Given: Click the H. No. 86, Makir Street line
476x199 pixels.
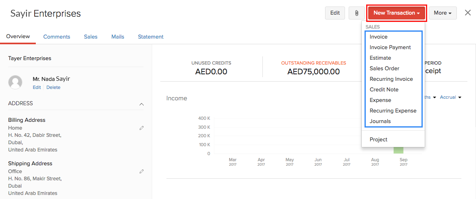Looking at the screenshot, I should (x=35, y=179).
